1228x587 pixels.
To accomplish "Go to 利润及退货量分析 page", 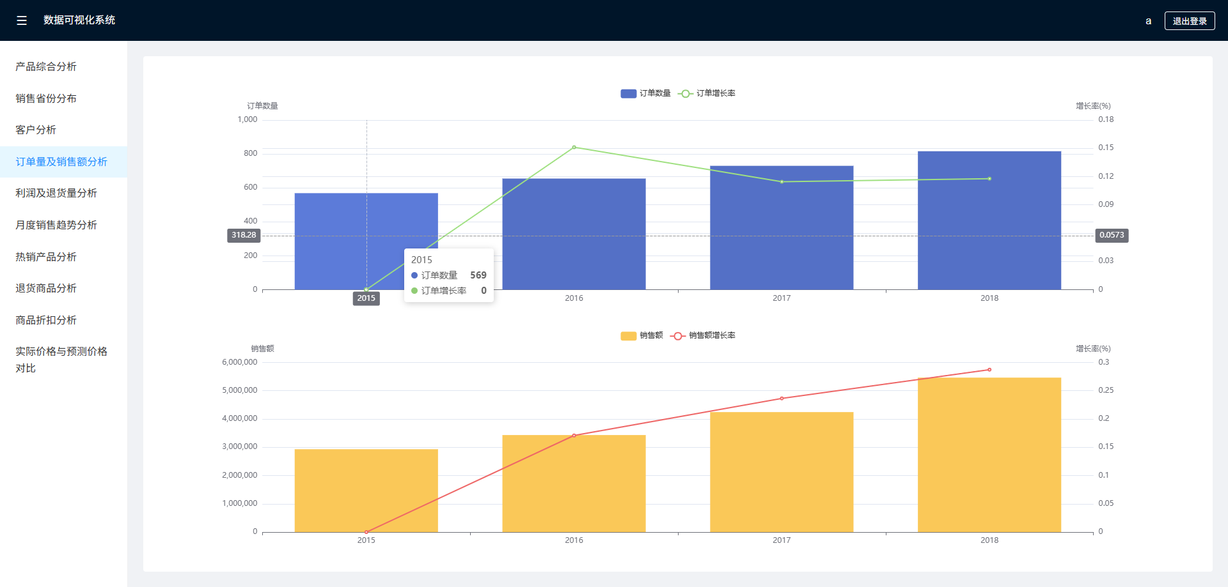I will point(63,193).
